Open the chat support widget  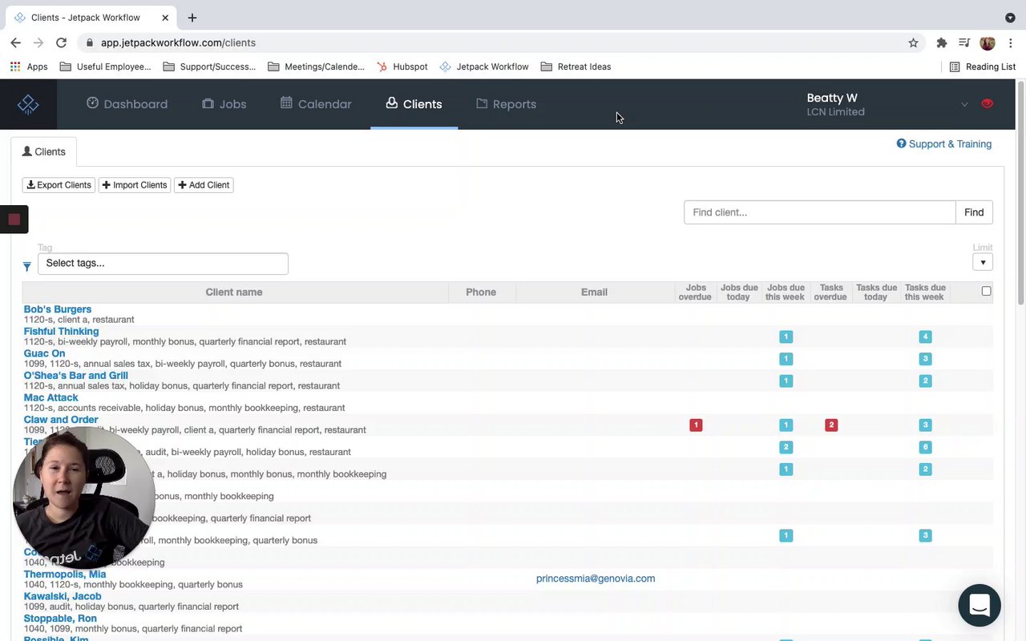[x=979, y=605]
